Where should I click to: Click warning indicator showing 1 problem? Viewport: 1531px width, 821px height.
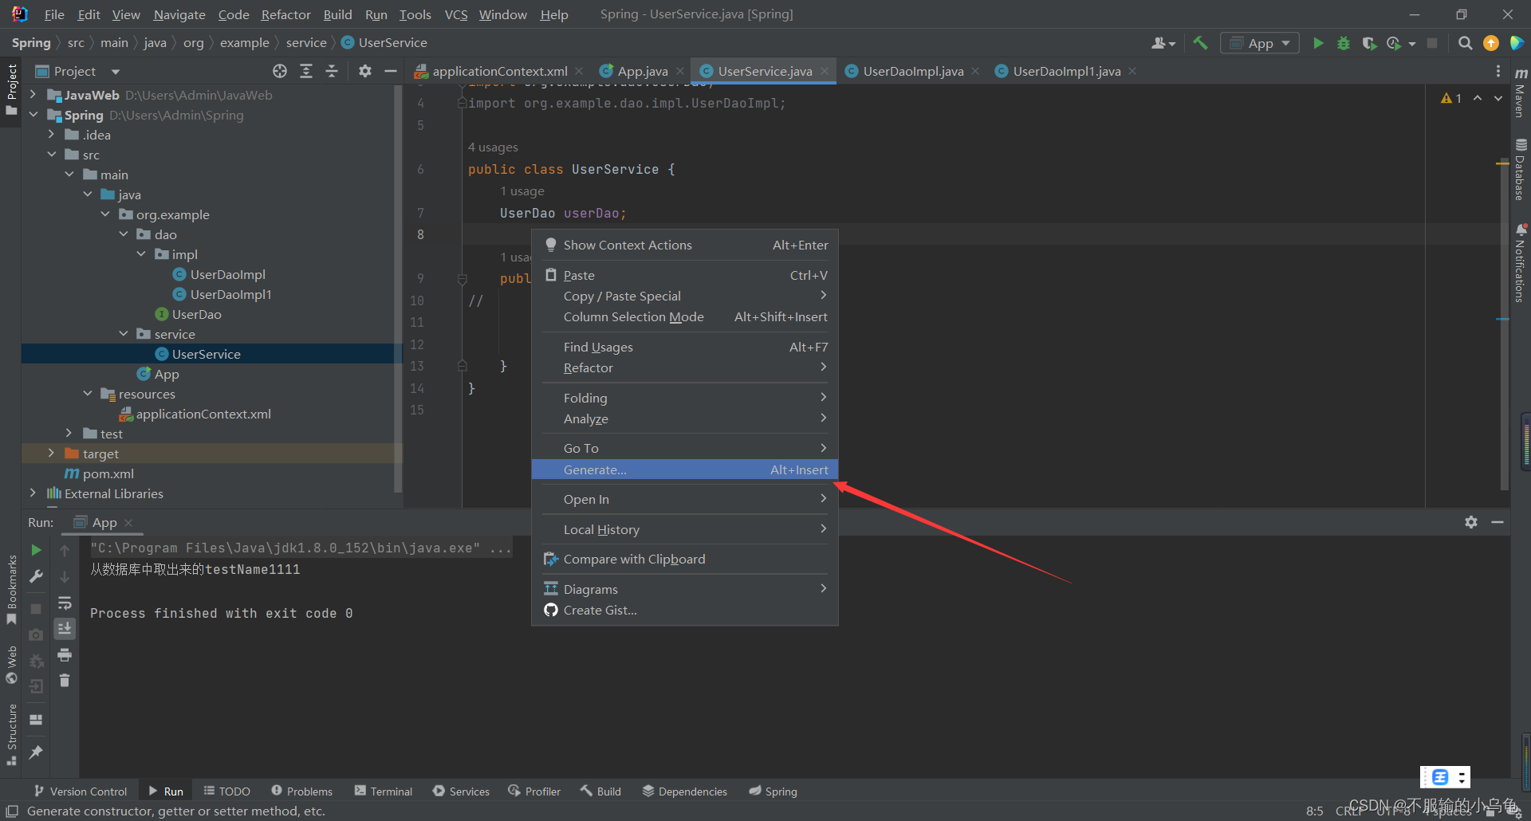pyautogui.click(x=1451, y=98)
